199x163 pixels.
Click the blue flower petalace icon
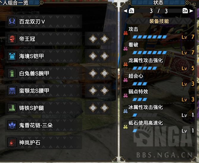12,125
